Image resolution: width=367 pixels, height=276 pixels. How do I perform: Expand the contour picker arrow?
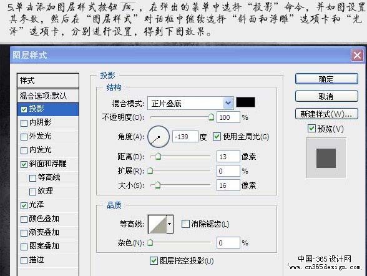(170, 224)
